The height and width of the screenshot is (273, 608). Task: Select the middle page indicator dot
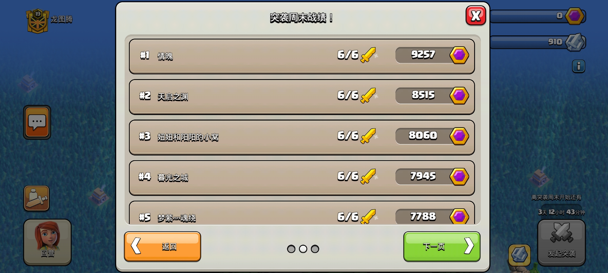pyautogui.click(x=303, y=249)
